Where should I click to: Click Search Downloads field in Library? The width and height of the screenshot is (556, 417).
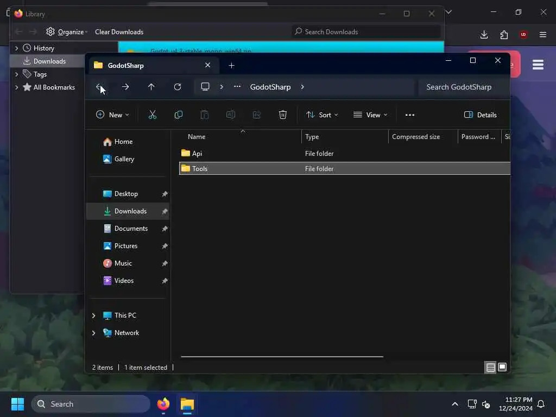tap(367, 32)
